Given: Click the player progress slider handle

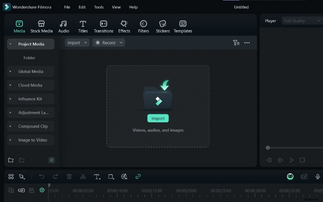Looking at the screenshot, I should (268, 148).
